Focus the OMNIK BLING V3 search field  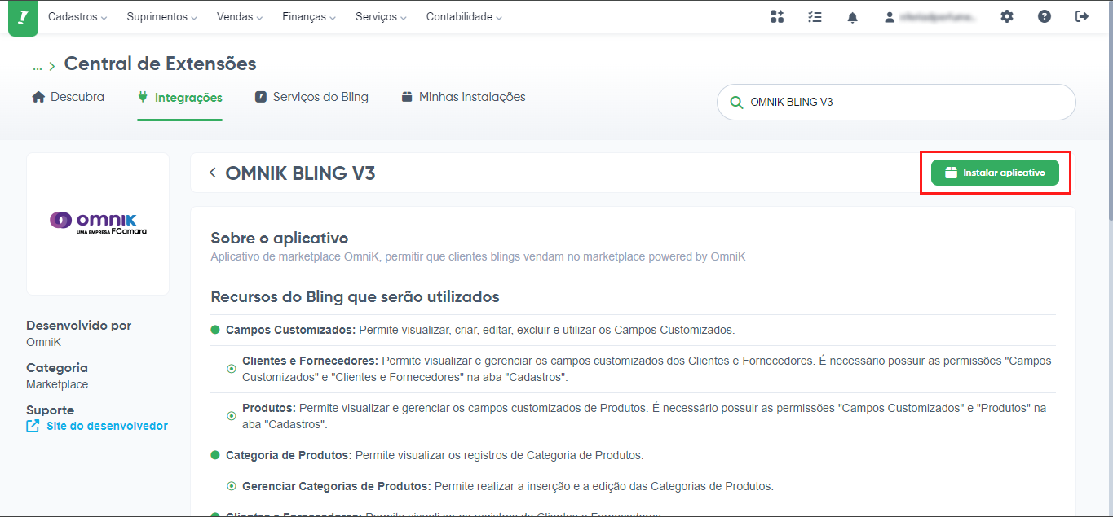[x=896, y=103]
